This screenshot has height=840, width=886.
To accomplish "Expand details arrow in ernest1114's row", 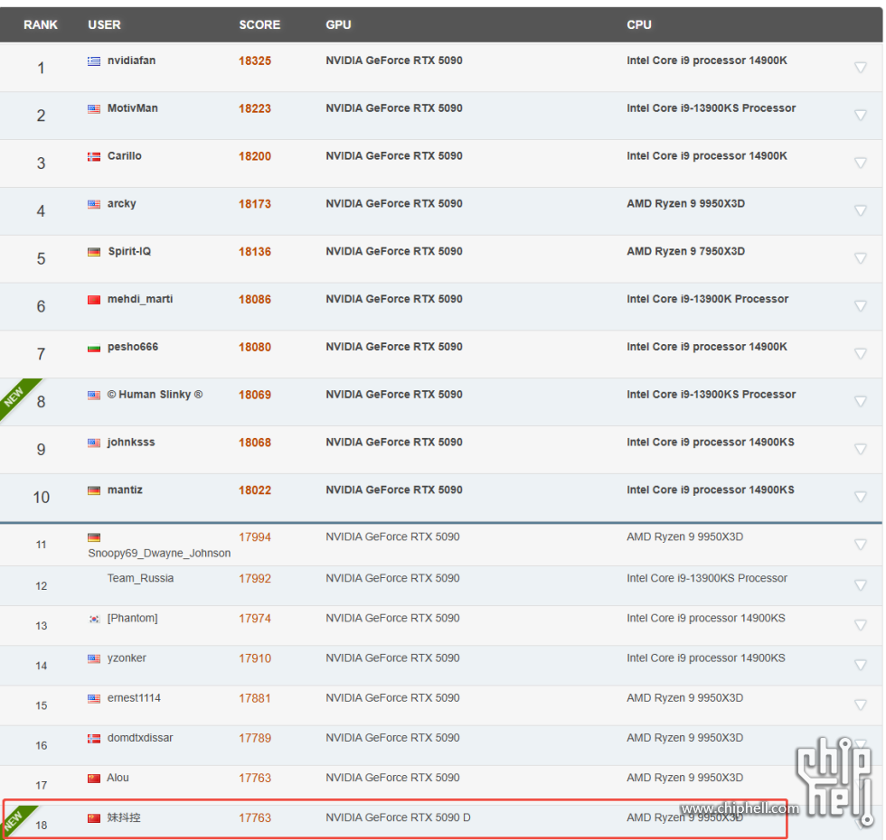I will [860, 705].
